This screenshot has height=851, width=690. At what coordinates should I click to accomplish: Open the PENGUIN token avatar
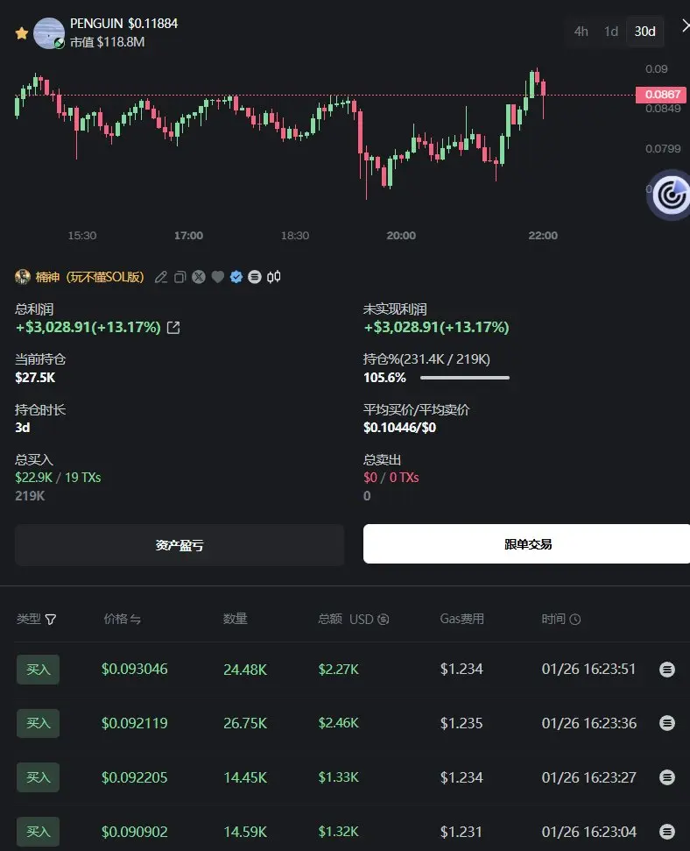click(49, 33)
